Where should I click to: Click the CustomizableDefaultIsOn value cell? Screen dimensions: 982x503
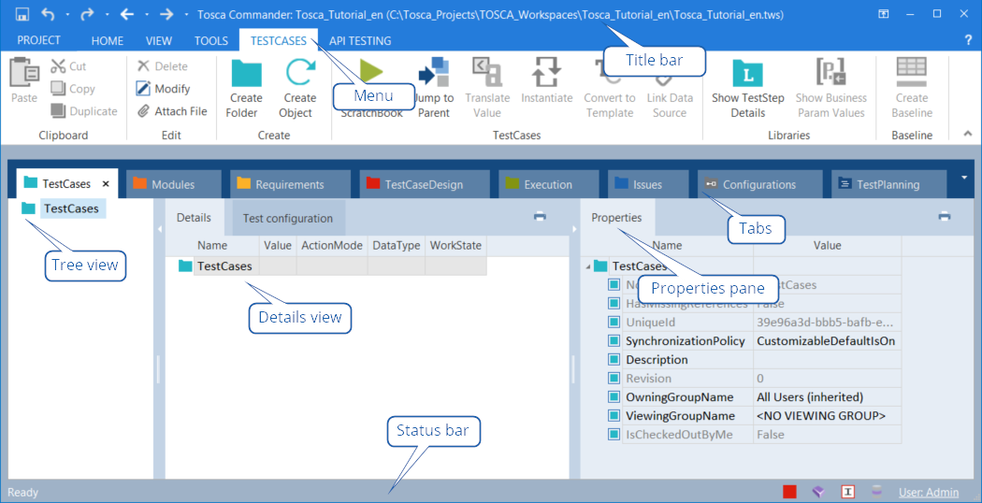click(827, 340)
